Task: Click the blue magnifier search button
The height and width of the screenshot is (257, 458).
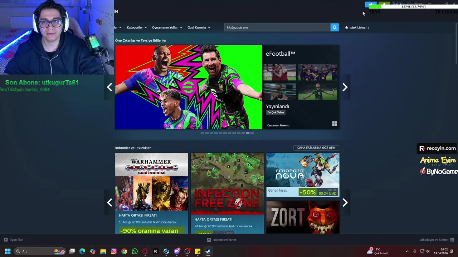Action: [335, 27]
